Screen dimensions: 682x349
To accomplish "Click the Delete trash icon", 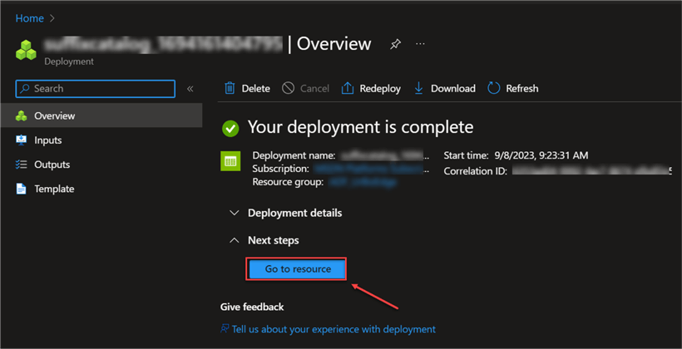I will (x=230, y=88).
